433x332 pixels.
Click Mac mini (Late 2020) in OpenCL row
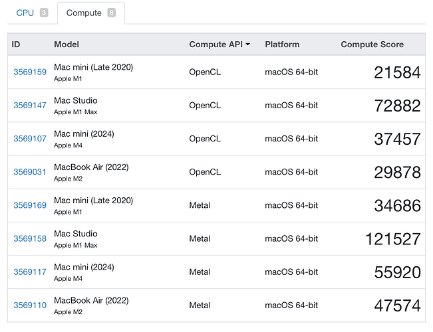[x=94, y=67]
